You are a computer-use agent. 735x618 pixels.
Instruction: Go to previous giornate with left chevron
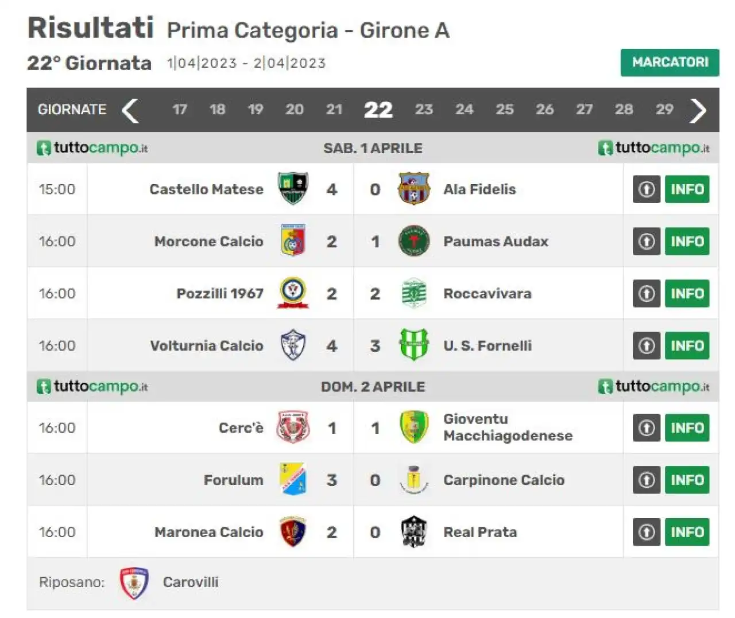(130, 110)
